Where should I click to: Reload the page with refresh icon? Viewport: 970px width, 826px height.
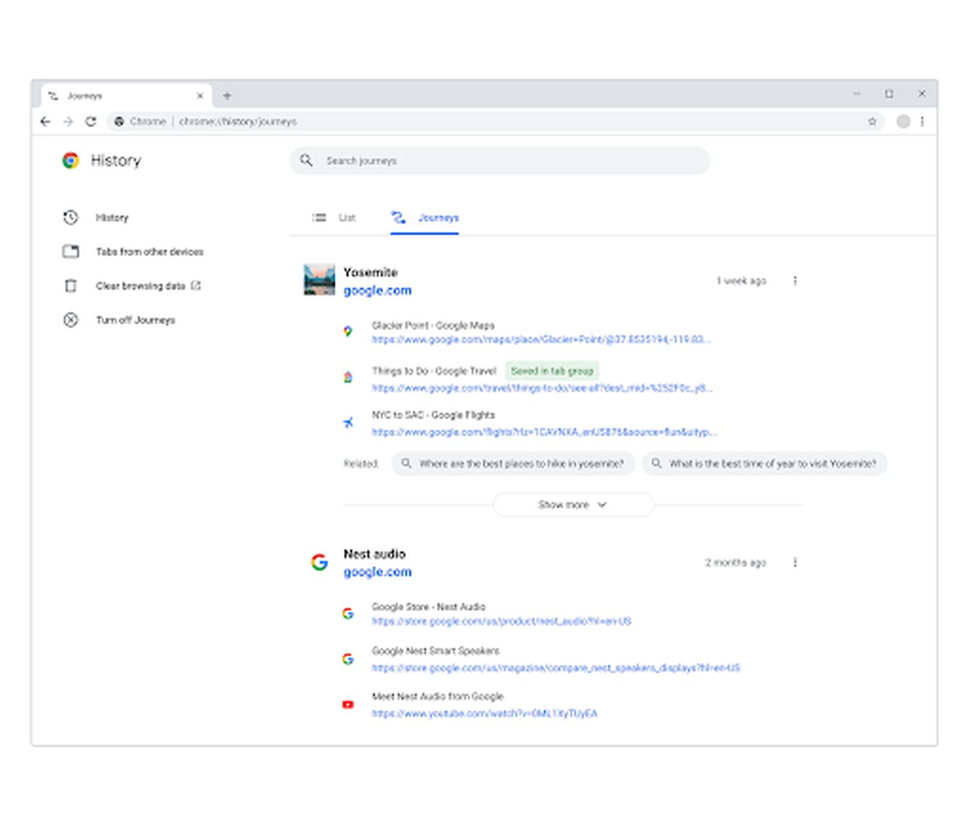(91, 122)
